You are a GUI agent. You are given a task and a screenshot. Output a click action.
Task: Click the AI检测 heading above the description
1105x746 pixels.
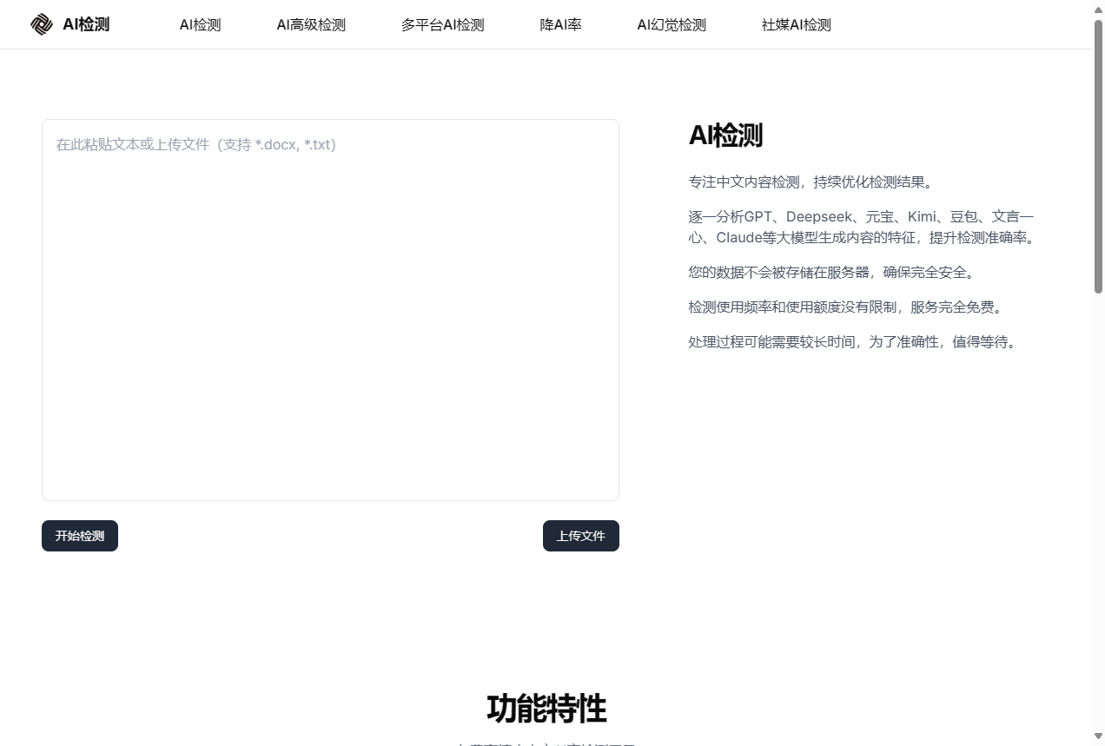click(x=725, y=135)
